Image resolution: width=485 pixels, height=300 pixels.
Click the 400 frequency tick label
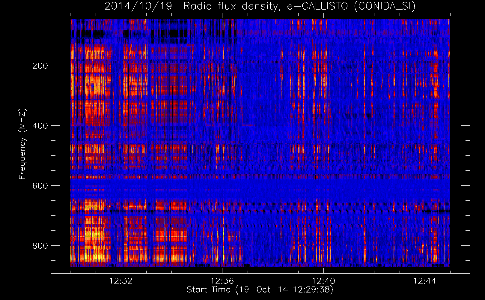point(40,126)
